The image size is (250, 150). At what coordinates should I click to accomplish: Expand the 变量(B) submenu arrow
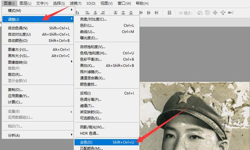coord(71,112)
